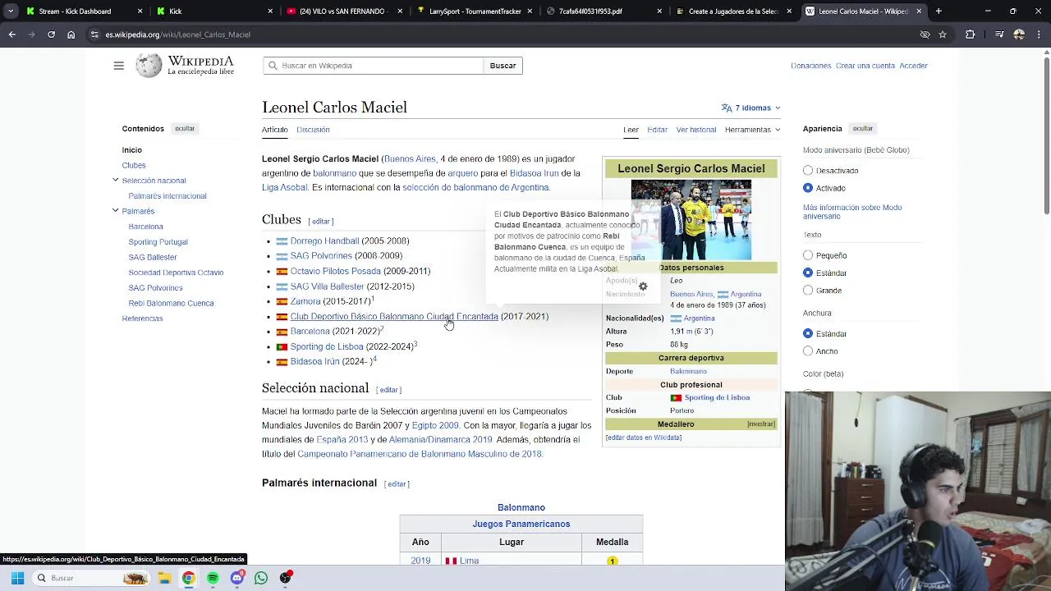Click editar datos en Wikidata link
Image resolution: width=1051 pixels, height=591 pixels.
coord(644,438)
